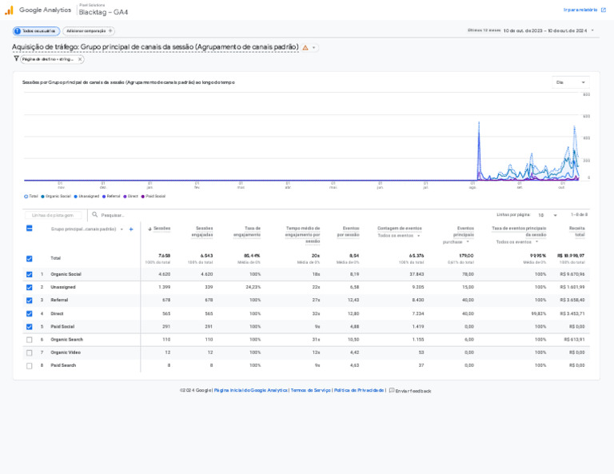
Task: Open the 'Dia' chart granularity dropdown
Action: [571, 82]
